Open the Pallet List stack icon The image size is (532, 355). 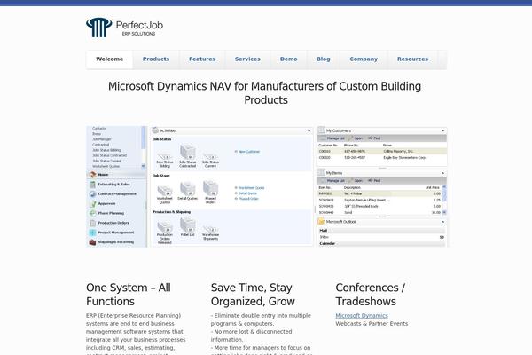click(188, 225)
